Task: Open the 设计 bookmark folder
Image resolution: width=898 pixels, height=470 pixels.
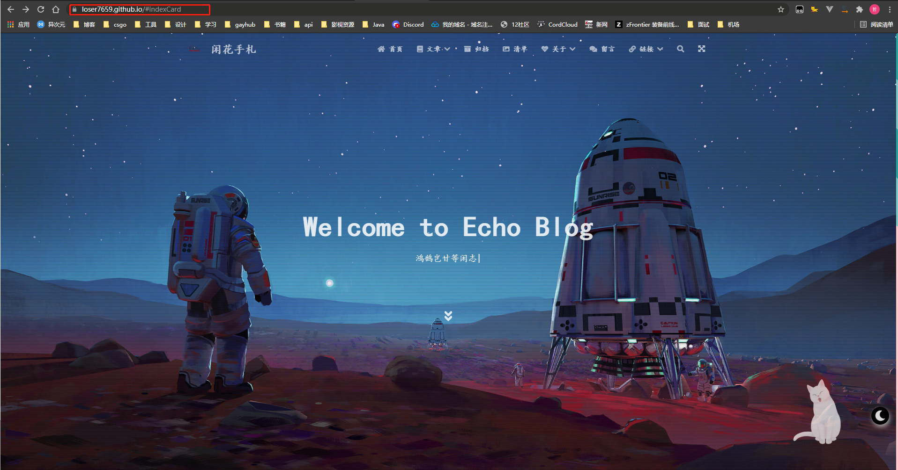Action: pos(176,25)
